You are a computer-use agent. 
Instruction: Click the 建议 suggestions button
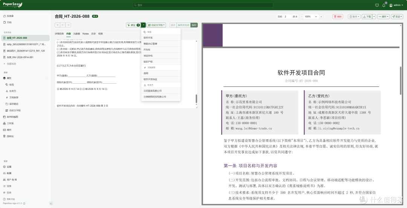(x=133, y=25)
